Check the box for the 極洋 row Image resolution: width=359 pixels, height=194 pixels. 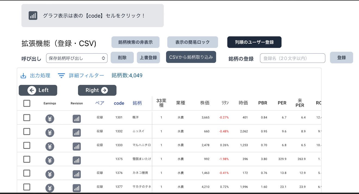(27, 118)
